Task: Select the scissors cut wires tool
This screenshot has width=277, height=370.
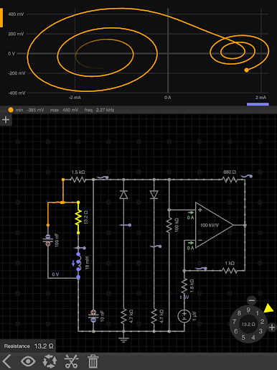Action: click(x=72, y=361)
